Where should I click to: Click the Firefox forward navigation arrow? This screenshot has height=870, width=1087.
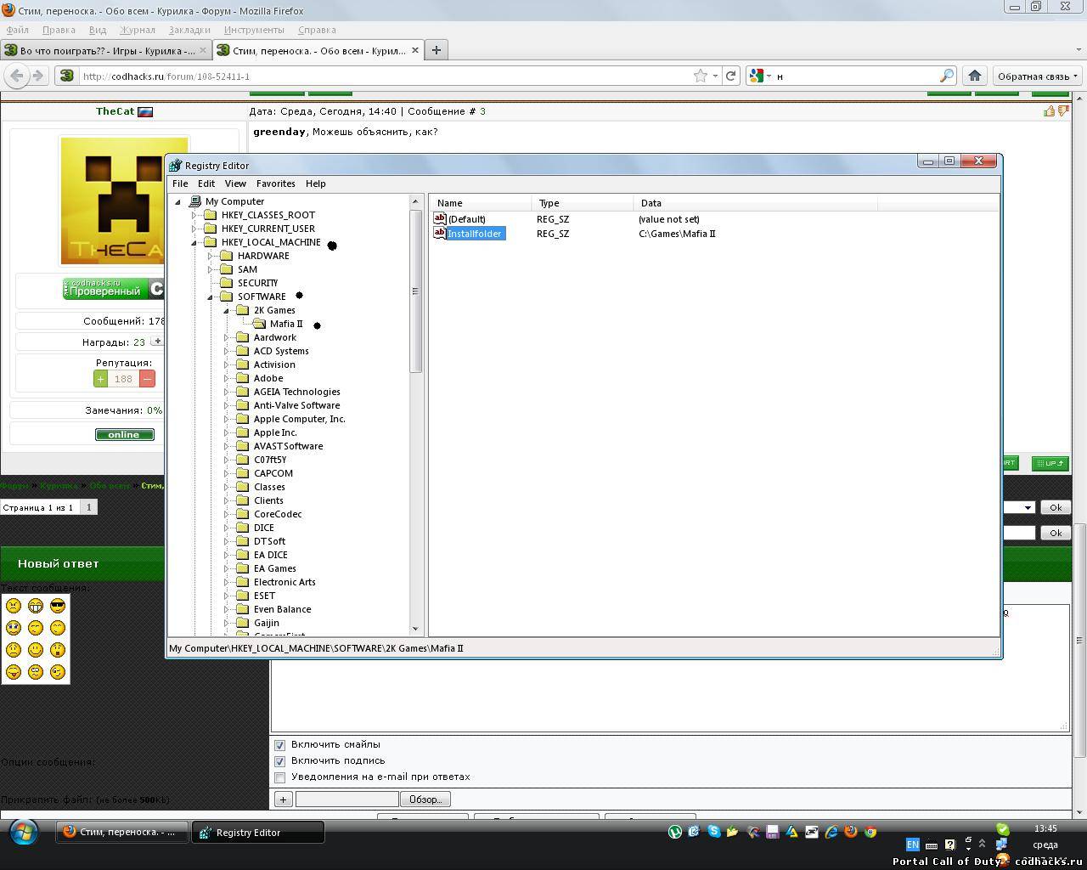37,76
